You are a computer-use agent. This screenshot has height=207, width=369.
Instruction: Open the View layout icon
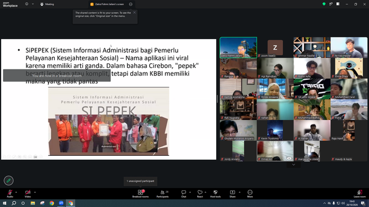pos(338,4)
